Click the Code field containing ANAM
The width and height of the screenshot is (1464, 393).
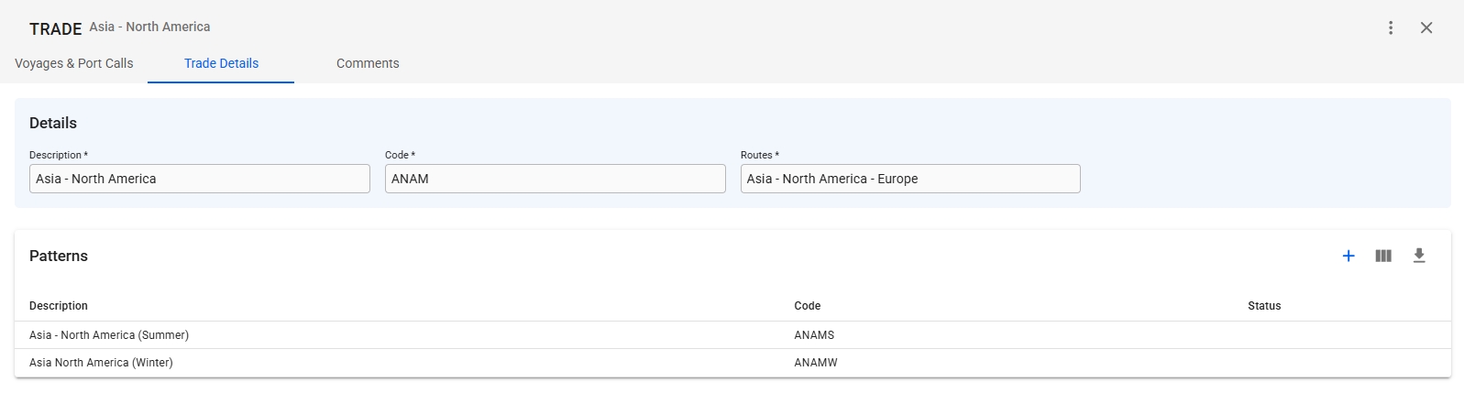555,179
